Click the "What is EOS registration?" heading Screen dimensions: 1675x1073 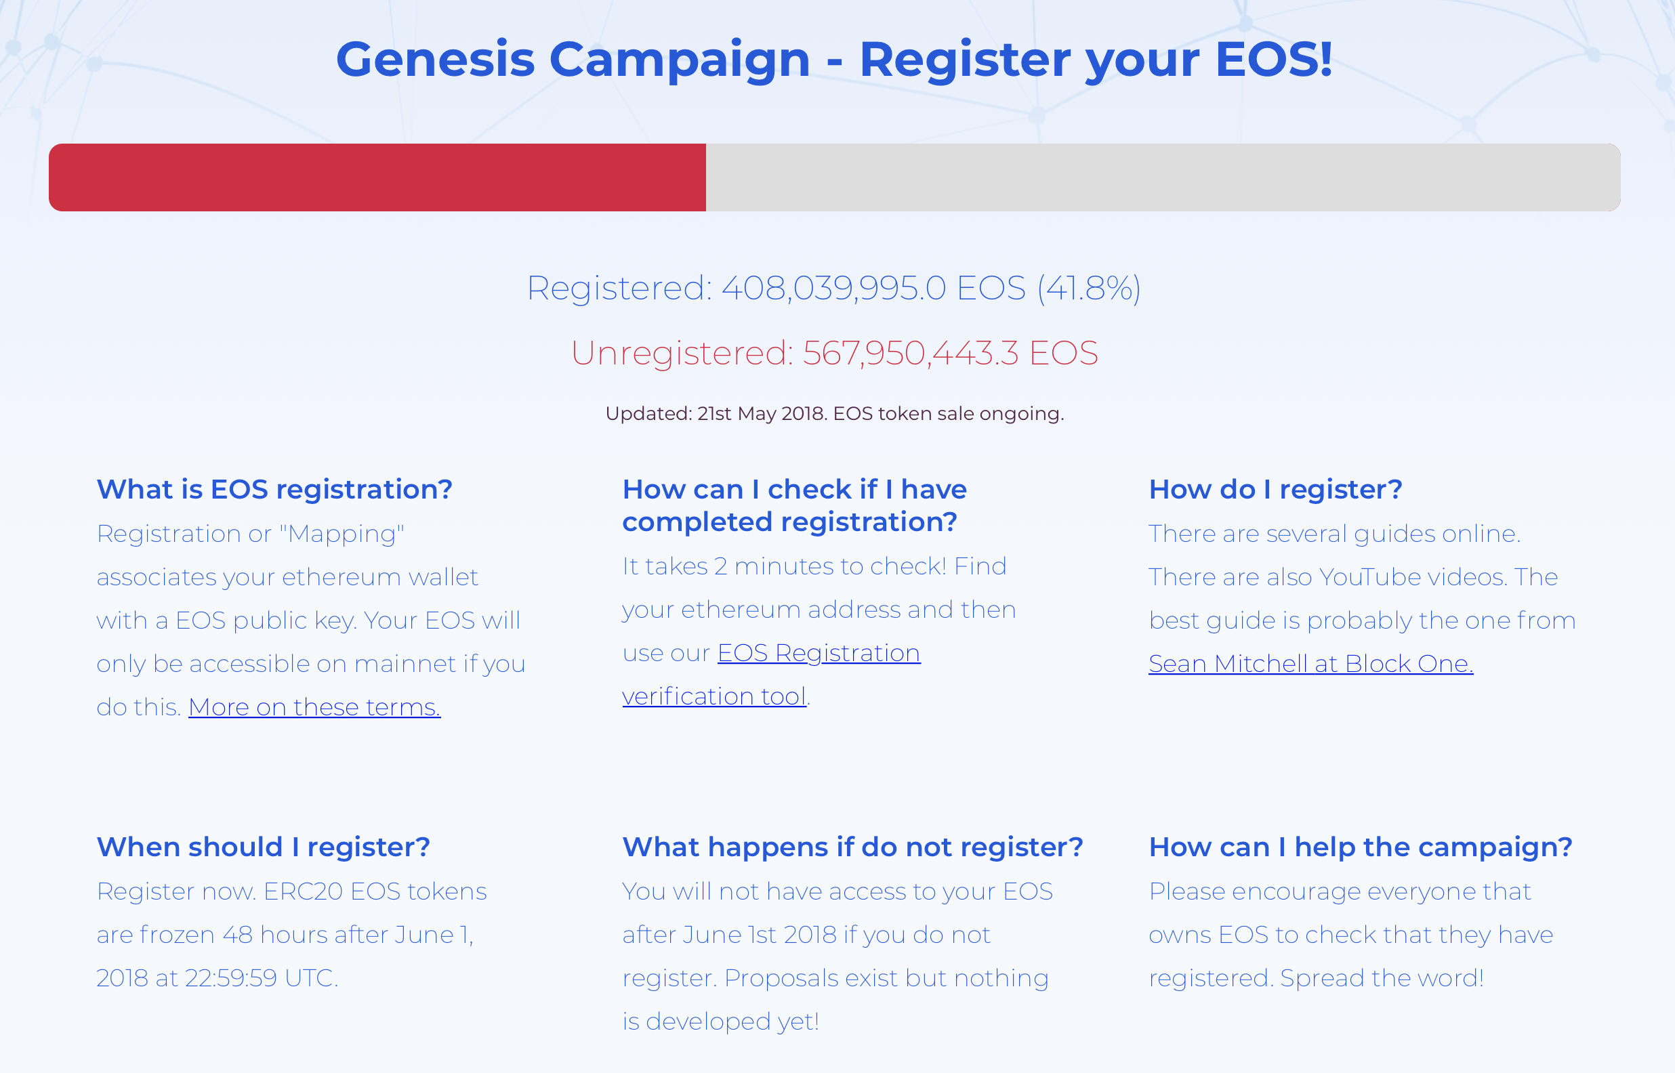274,490
